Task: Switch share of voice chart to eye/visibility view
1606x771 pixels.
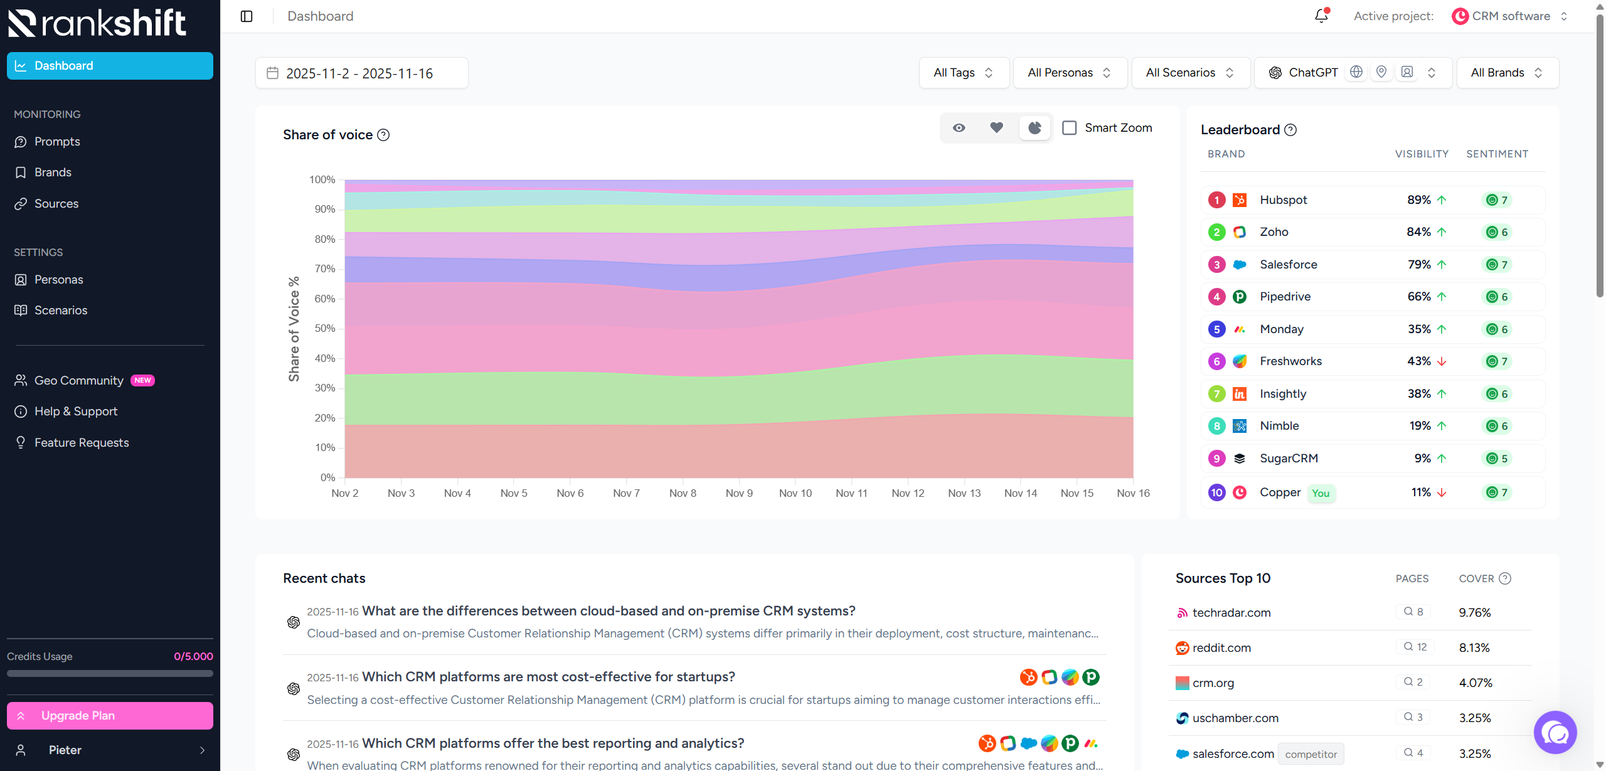Action: [x=959, y=127]
